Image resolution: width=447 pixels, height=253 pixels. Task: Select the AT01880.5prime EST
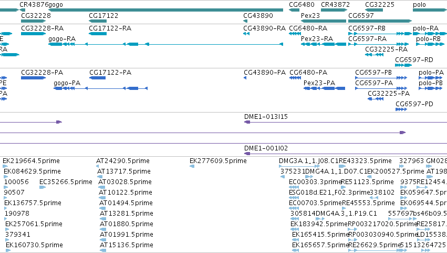tap(102, 229)
